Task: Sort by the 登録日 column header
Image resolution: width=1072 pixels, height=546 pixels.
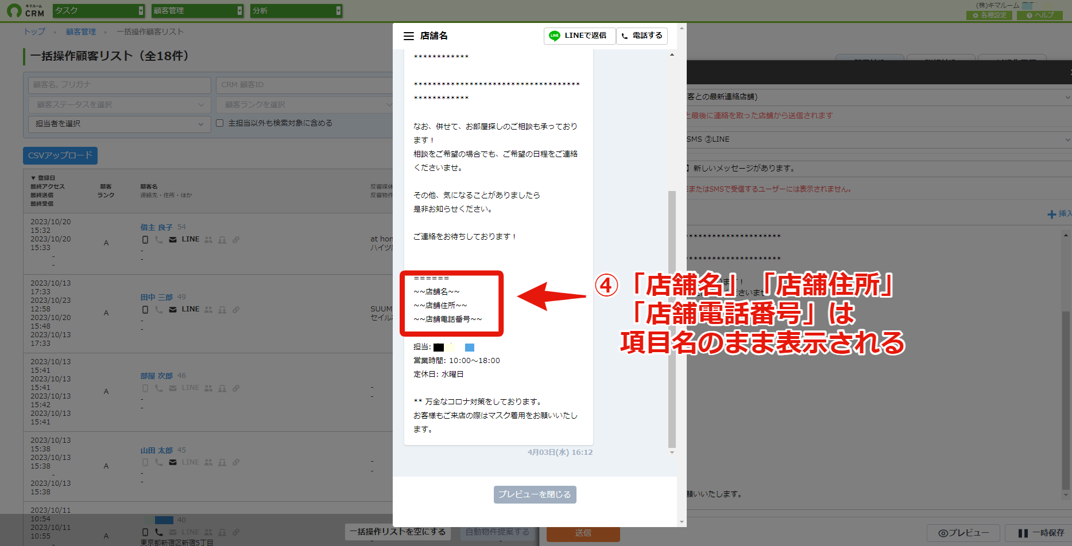Action: (43, 178)
